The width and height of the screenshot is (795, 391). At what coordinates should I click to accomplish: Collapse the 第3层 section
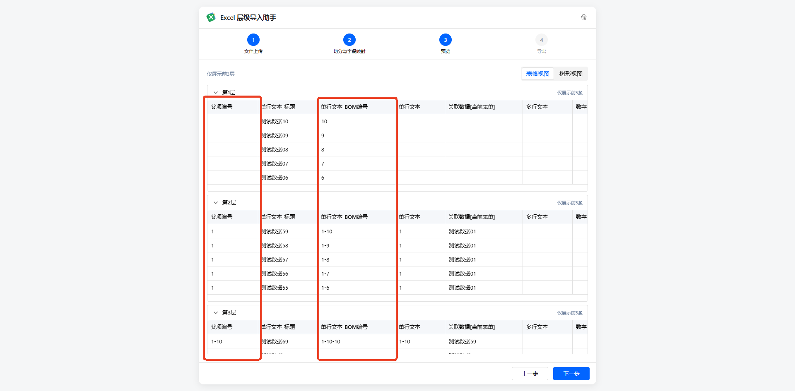[x=216, y=313]
